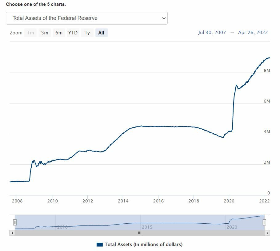The image size is (280, 251).
Task: Edit the start date Jul 30, 2007
Action: (212, 33)
